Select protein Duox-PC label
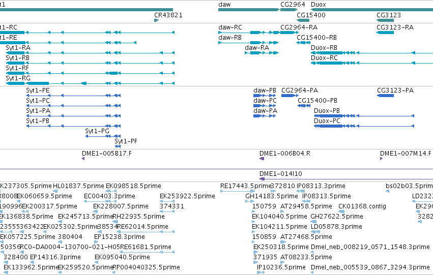 [x=327, y=121]
